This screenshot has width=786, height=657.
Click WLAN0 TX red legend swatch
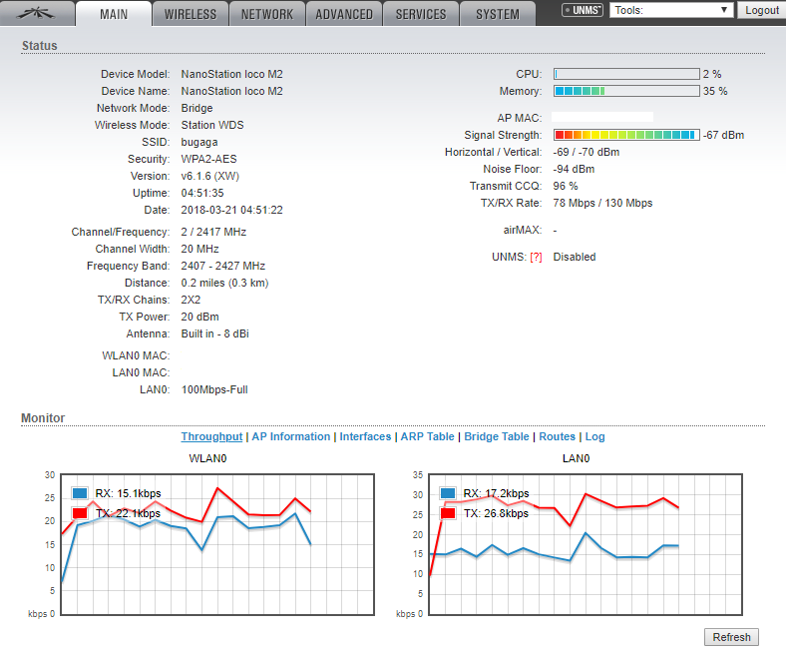[80, 513]
